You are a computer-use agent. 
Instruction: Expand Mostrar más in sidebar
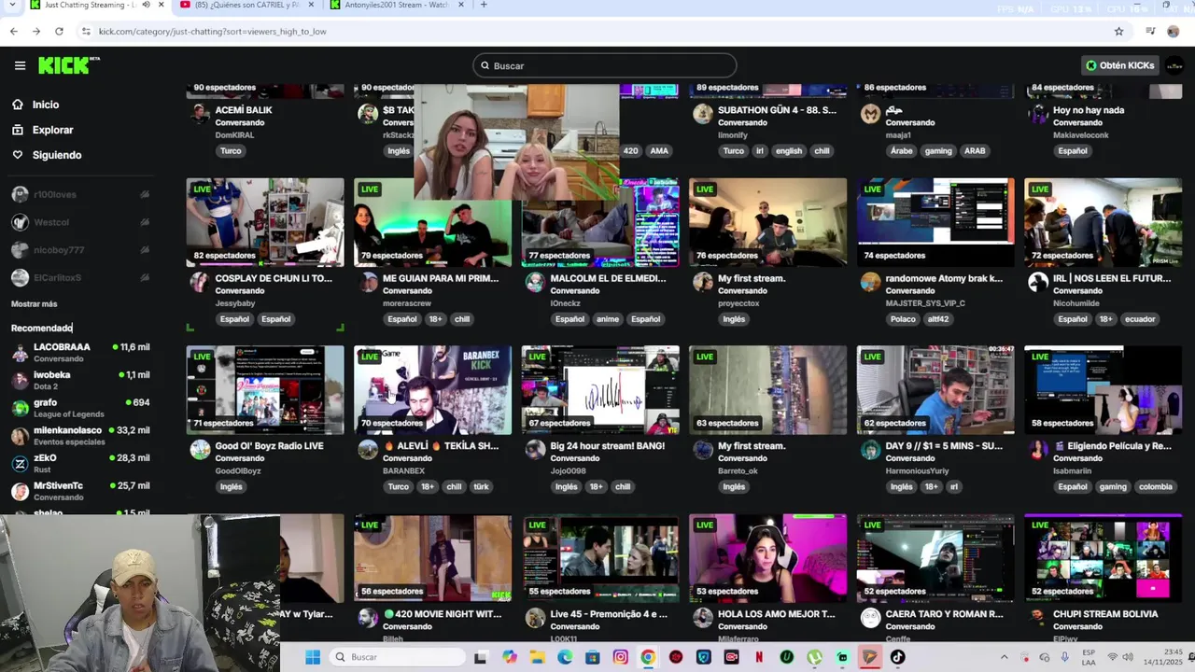(x=34, y=303)
